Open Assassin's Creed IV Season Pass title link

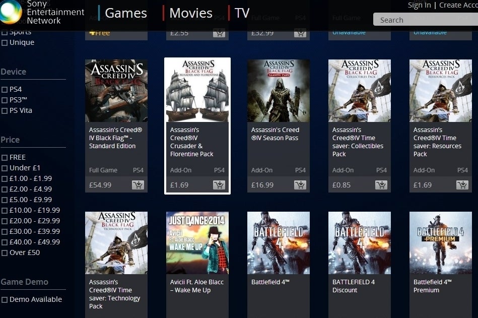click(x=275, y=134)
